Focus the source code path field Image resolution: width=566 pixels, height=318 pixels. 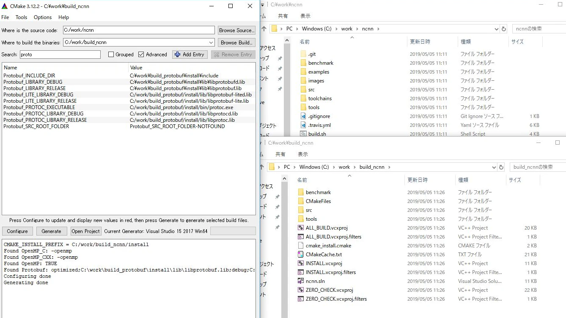coord(139,30)
